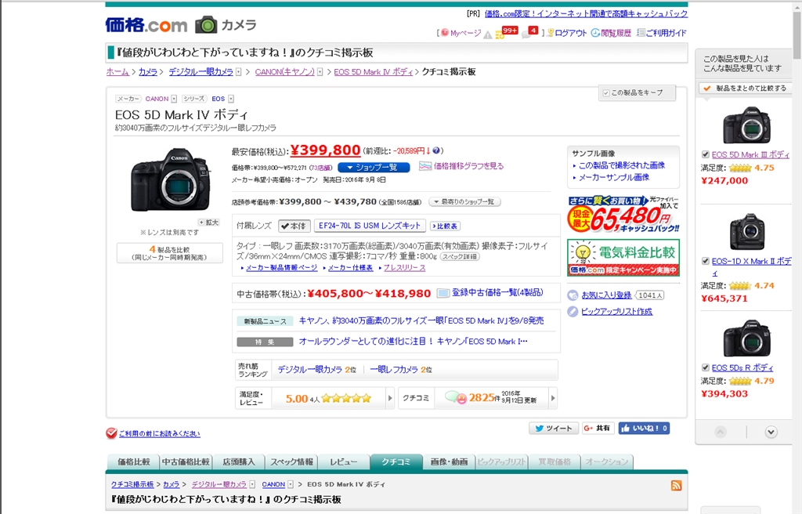Image resolution: width=802 pixels, height=514 pixels.
Task: Click the Facebook いいね！ button
Action: pyautogui.click(x=644, y=428)
